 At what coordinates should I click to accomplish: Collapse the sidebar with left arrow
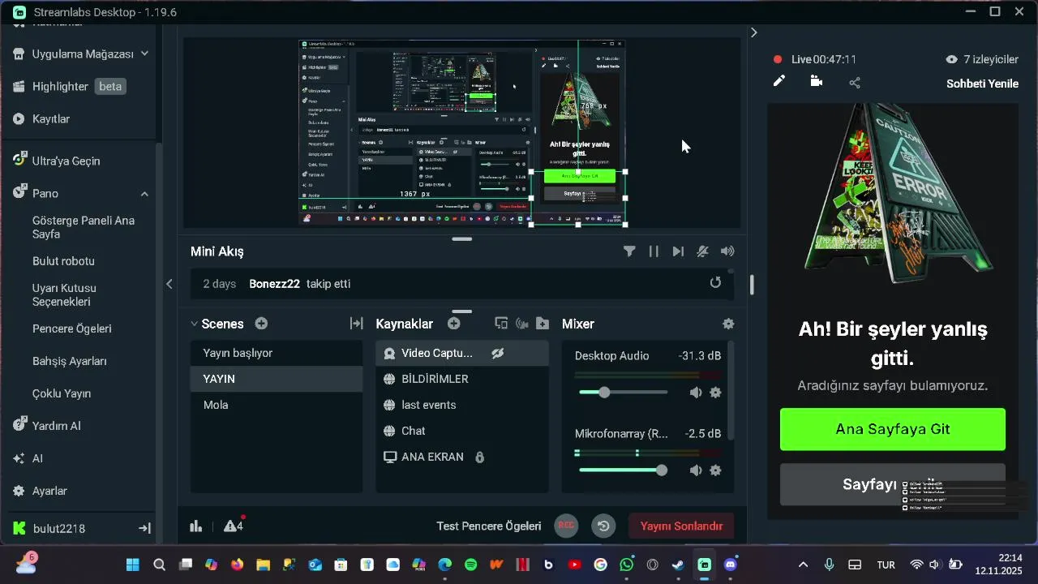pyautogui.click(x=169, y=284)
